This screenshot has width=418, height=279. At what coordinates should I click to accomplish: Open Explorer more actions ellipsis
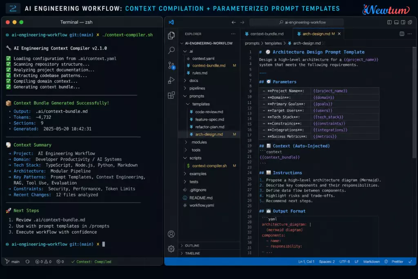coord(233,34)
